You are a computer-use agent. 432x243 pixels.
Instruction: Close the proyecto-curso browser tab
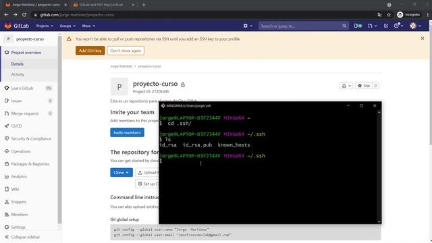click(x=65, y=5)
